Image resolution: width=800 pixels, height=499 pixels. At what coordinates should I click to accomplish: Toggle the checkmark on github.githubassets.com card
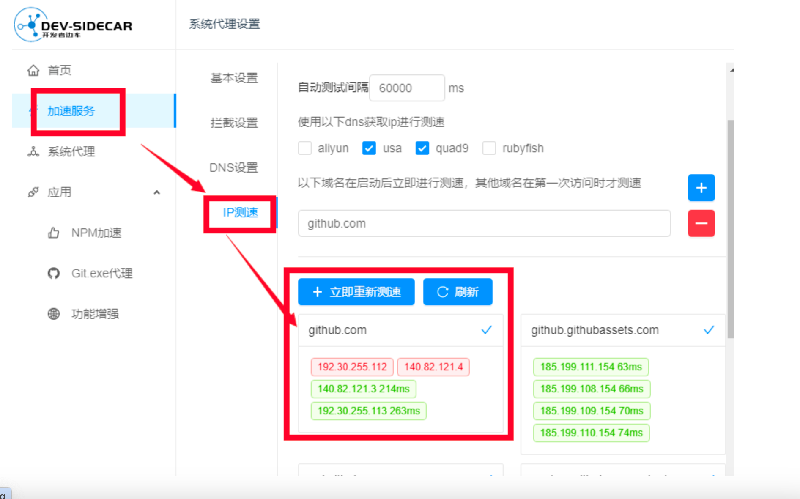pyautogui.click(x=709, y=330)
